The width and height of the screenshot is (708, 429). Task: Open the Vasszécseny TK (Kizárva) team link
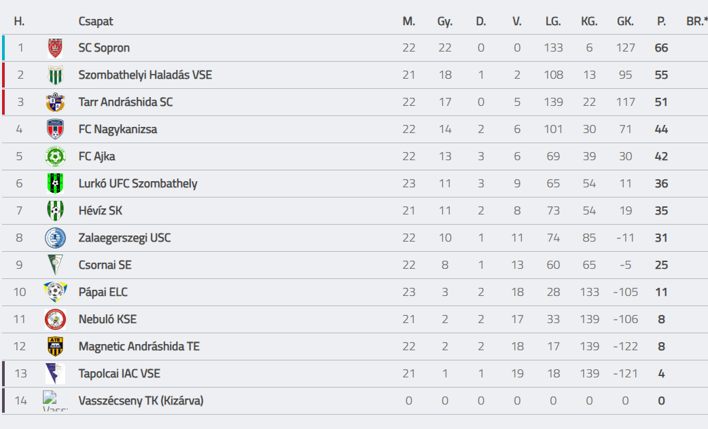coord(141,400)
